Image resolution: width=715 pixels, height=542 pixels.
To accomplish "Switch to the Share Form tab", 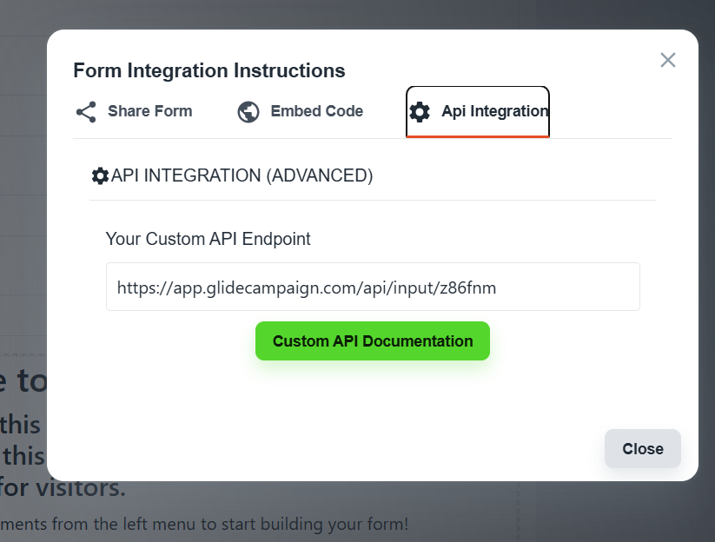I will pyautogui.click(x=134, y=112).
